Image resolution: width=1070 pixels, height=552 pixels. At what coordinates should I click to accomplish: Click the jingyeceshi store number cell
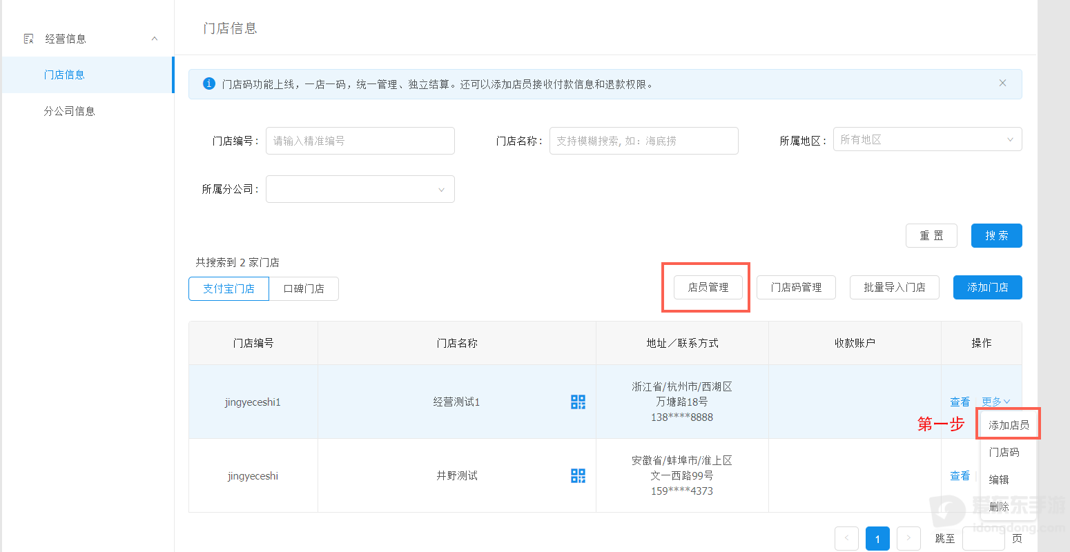(253, 476)
